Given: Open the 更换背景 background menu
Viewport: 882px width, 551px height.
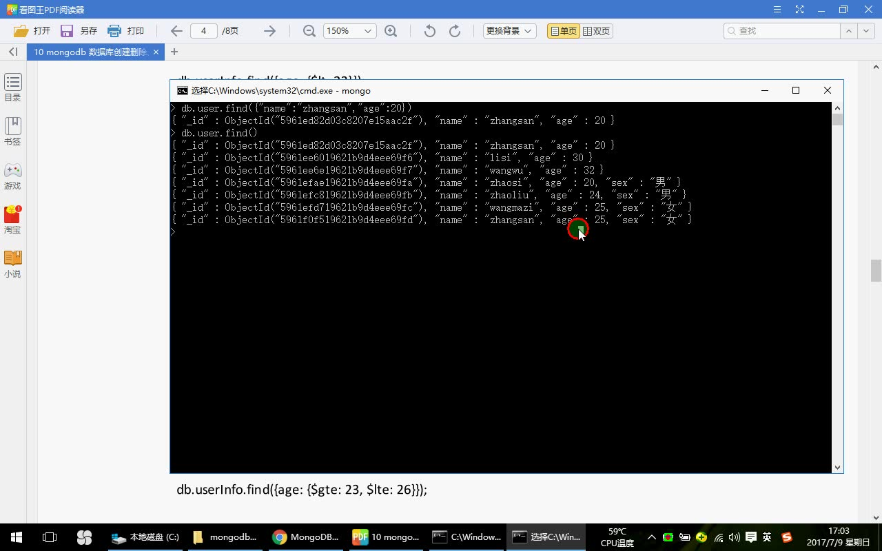Looking at the screenshot, I should click(509, 30).
